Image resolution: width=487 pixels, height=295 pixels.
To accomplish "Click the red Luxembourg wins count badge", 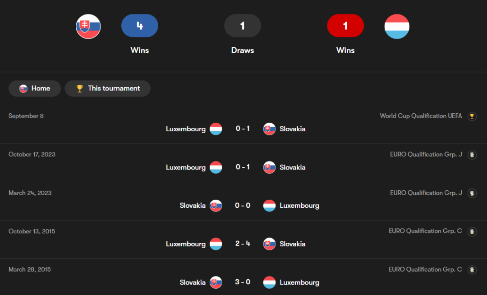I will (x=345, y=26).
